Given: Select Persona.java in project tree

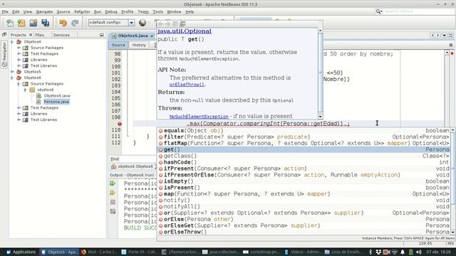Looking at the screenshot, I should 56,102.
